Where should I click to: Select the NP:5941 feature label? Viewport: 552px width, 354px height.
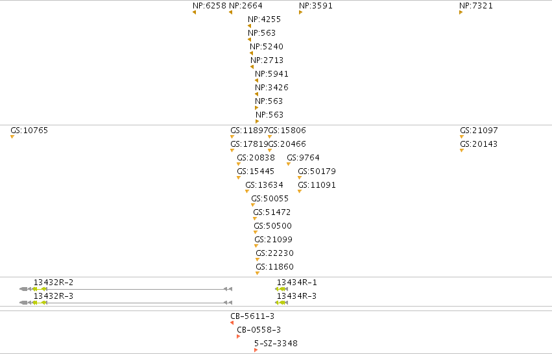click(x=271, y=73)
